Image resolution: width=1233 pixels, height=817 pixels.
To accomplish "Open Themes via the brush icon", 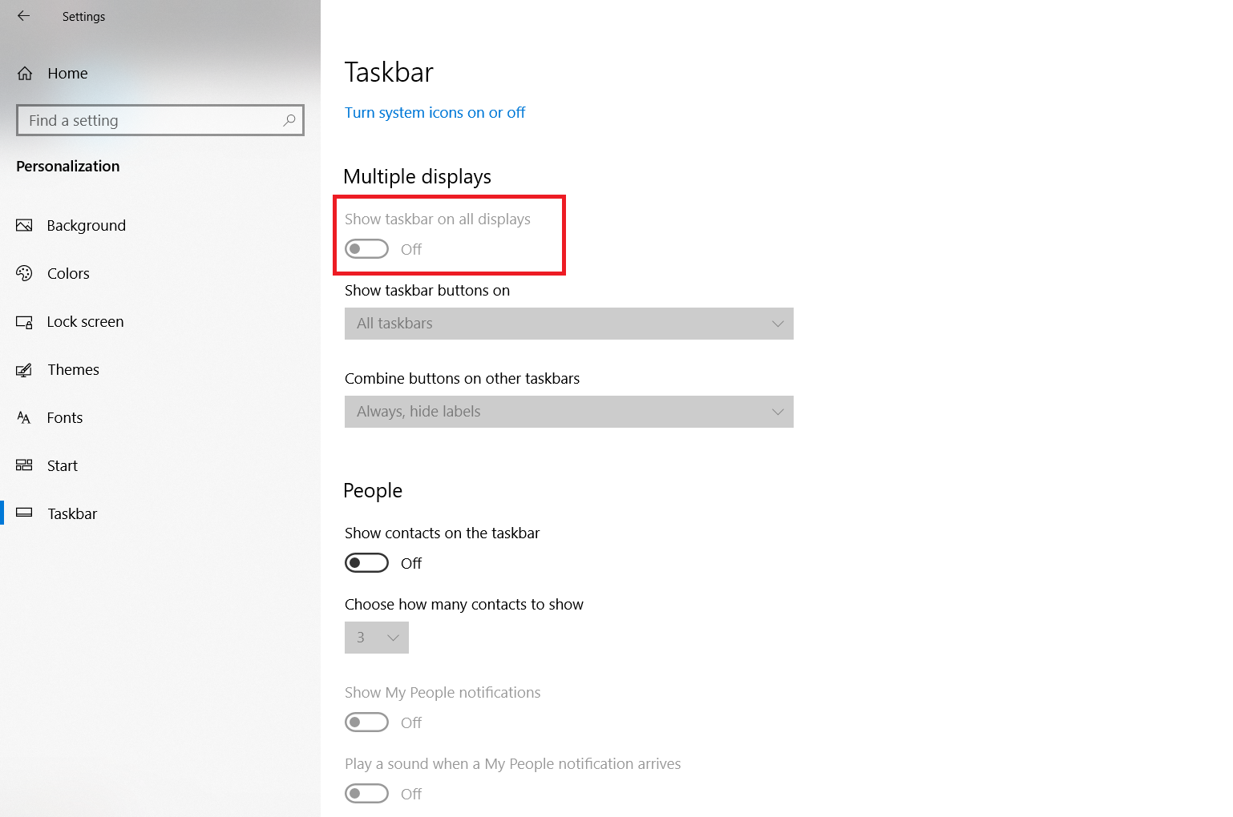I will click(25, 369).
